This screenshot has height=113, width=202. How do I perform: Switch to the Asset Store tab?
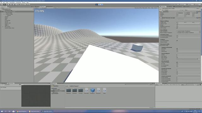click(50, 7)
